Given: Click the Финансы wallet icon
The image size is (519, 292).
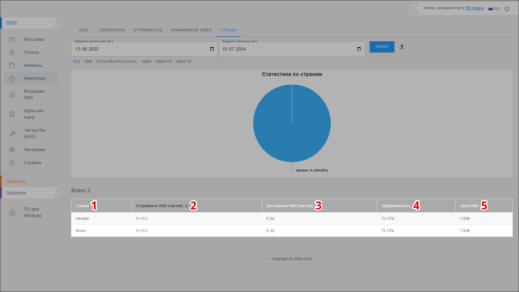Looking at the screenshot, I should point(12,65).
